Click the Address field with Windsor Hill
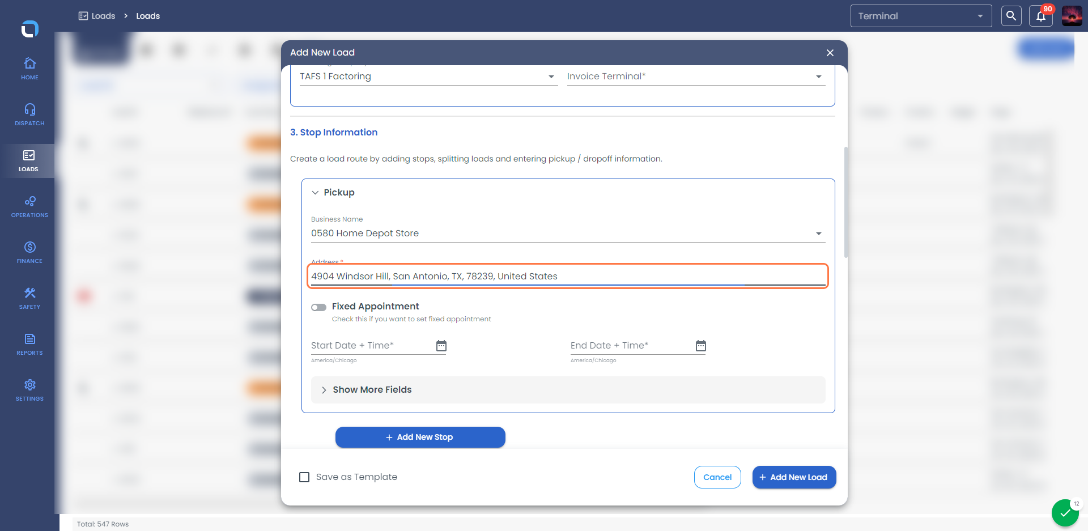 (x=568, y=276)
